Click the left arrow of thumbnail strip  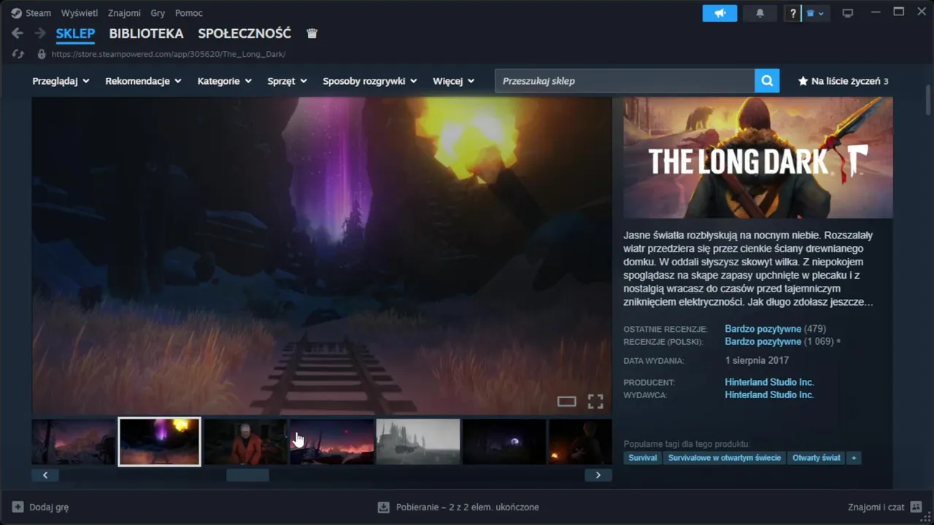pos(45,475)
